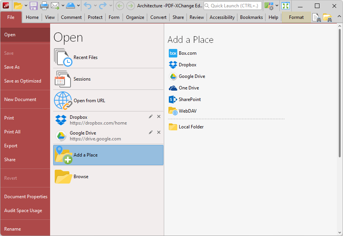Select Print All in the File sidebar
The width and height of the screenshot is (343, 236).
point(25,132)
